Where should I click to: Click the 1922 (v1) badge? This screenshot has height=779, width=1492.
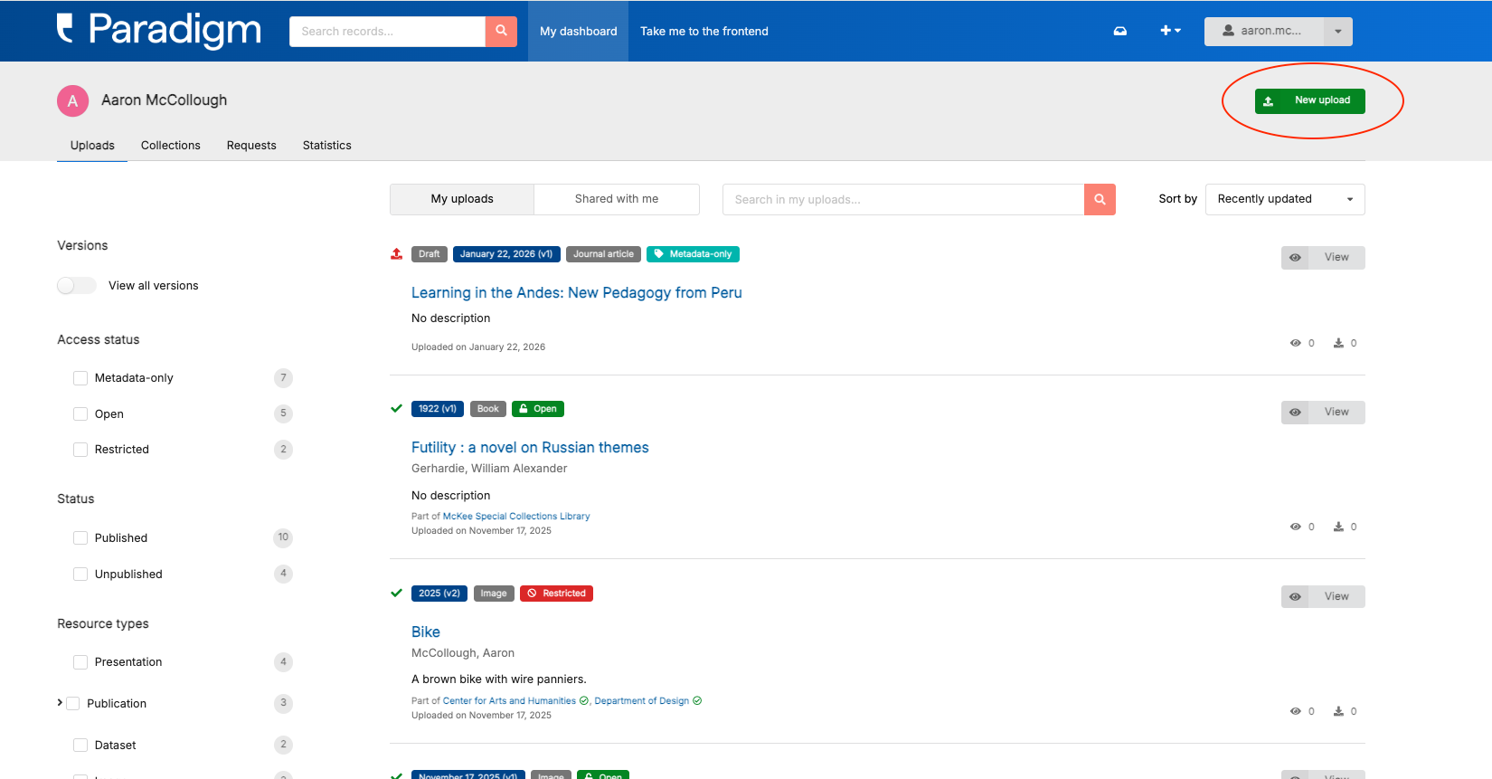(x=438, y=409)
